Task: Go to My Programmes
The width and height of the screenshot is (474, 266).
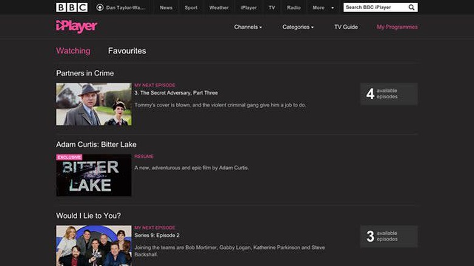Action: (x=397, y=27)
